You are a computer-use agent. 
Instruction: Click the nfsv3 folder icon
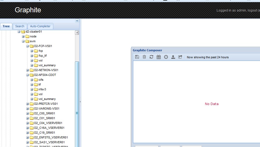click(36, 89)
